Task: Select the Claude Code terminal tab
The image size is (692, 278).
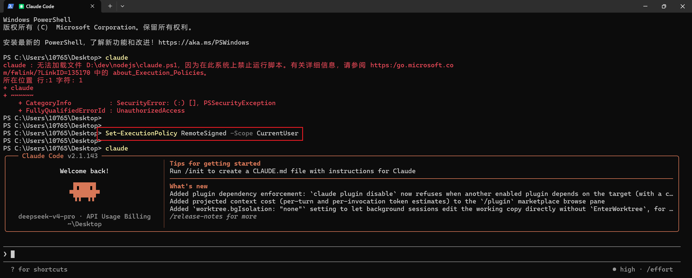Action: [52, 6]
